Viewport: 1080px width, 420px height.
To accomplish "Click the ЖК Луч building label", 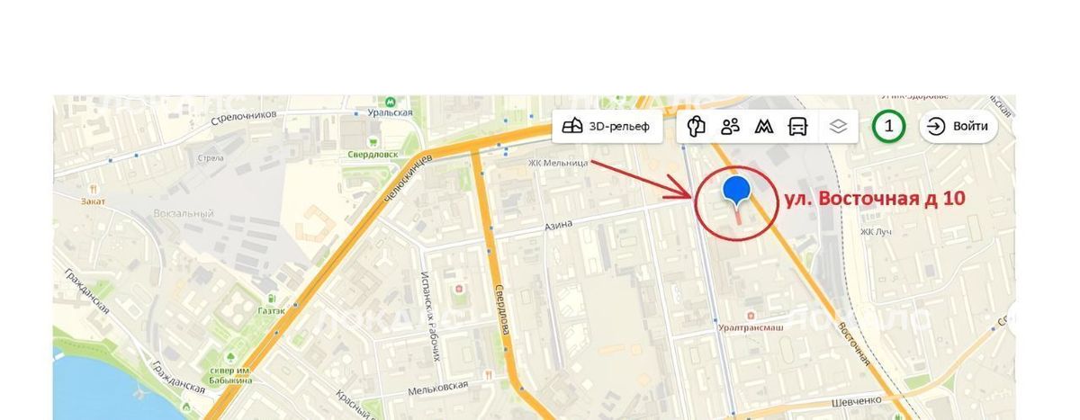I will pos(876,231).
